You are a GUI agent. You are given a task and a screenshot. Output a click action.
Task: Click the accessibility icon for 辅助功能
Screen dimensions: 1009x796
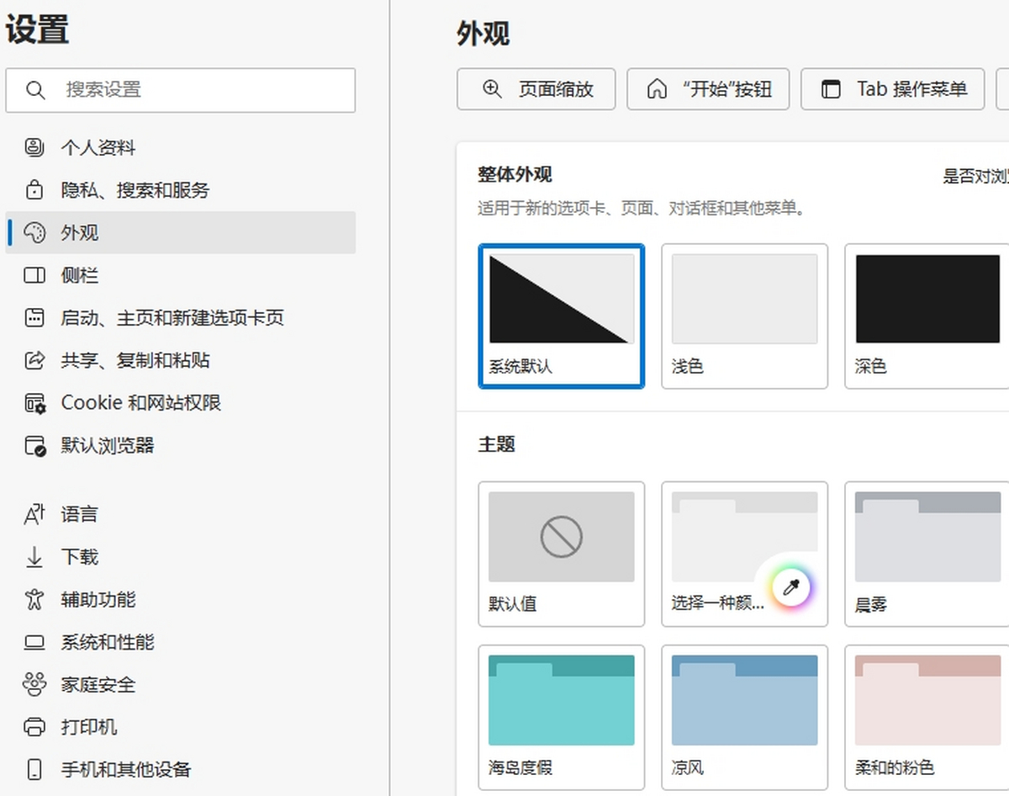(x=34, y=600)
